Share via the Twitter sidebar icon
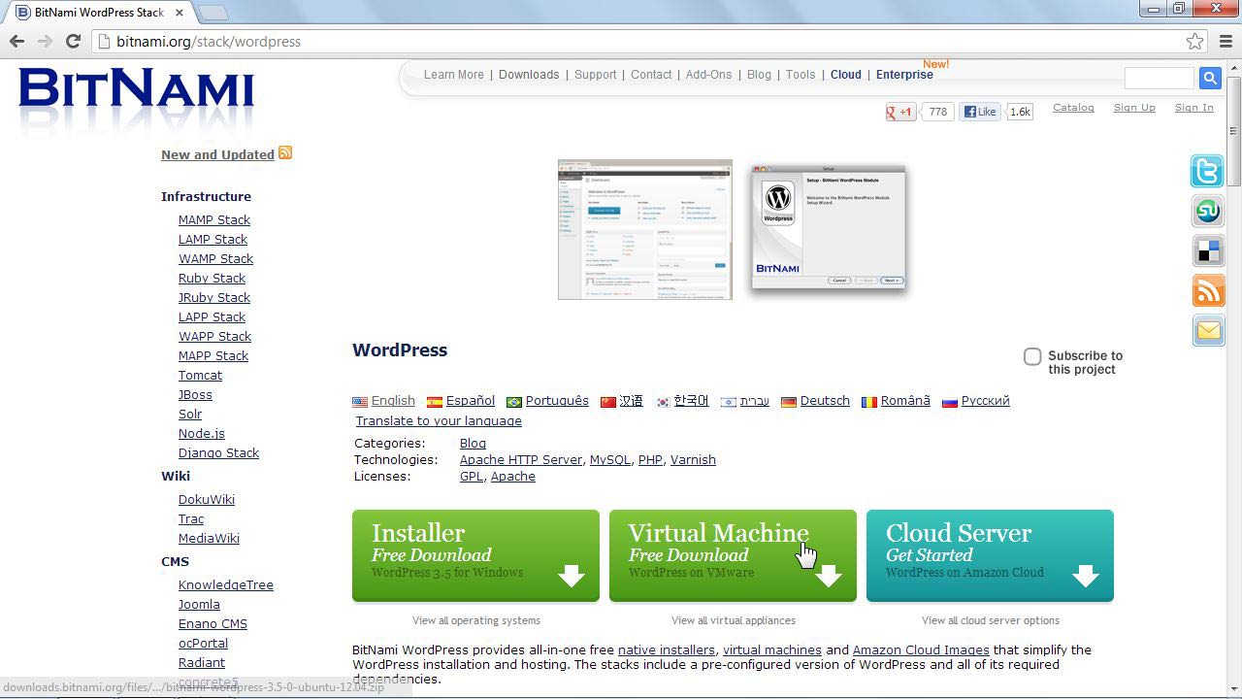 coord(1208,171)
